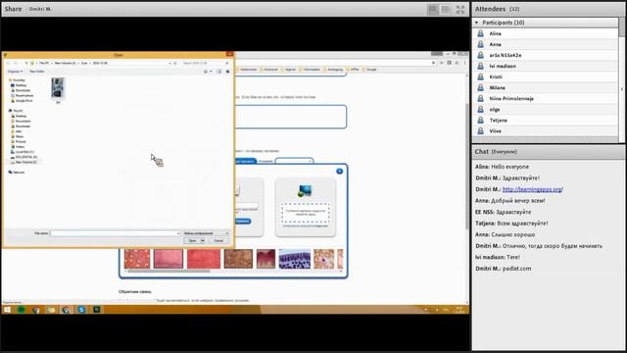This screenshot has width=627, height=353.
Task: Open the file type filter dropdown
Action: coord(206,233)
